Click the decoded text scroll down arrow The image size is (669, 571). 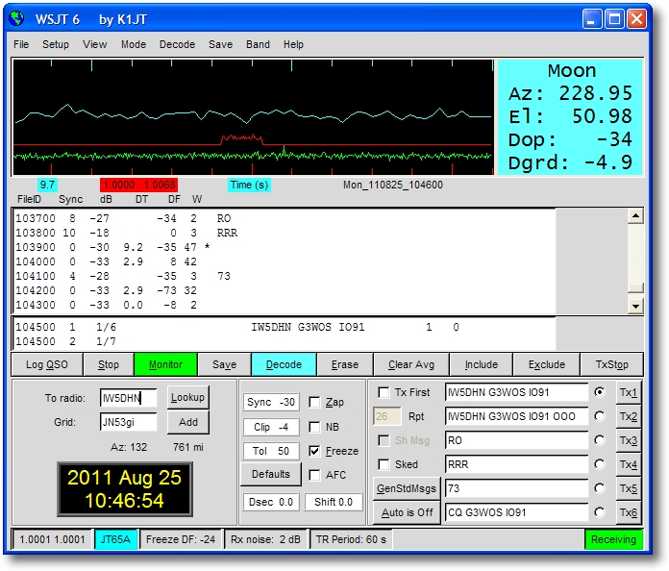635,306
